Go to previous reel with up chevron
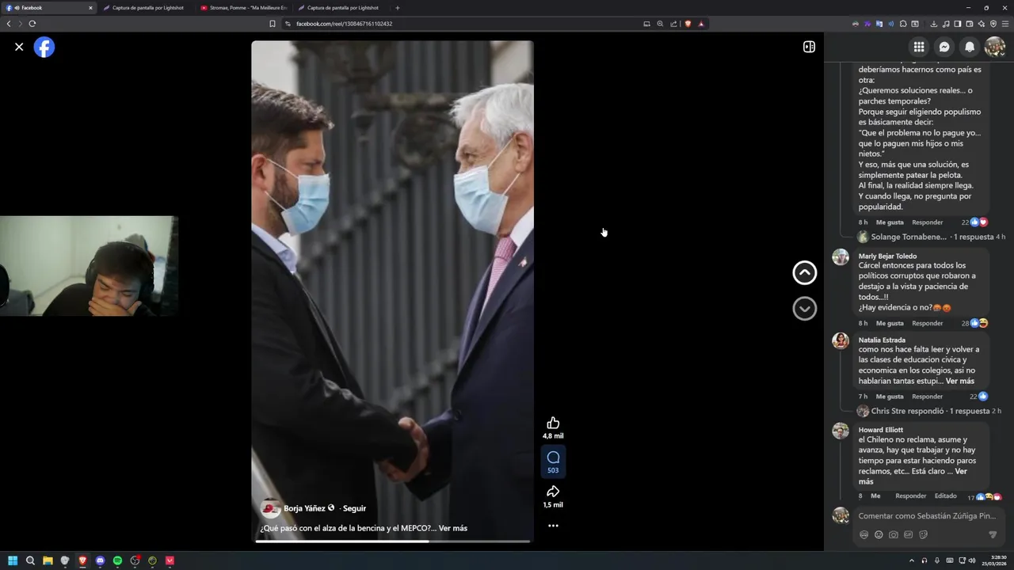The height and width of the screenshot is (570, 1014). [805, 272]
